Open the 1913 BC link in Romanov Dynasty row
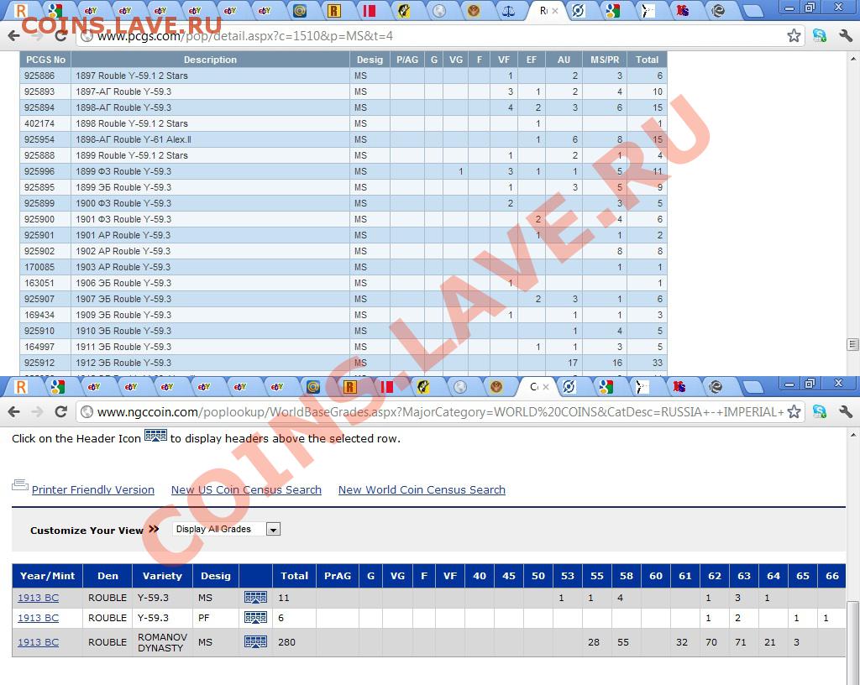860x685 pixels. pyautogui.click(x=38, y=642)
